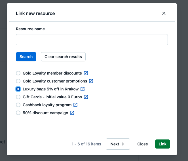Screen dimensions: 188x161
Task: Click the 'Resource name' label
Action: tap(30, 29)
